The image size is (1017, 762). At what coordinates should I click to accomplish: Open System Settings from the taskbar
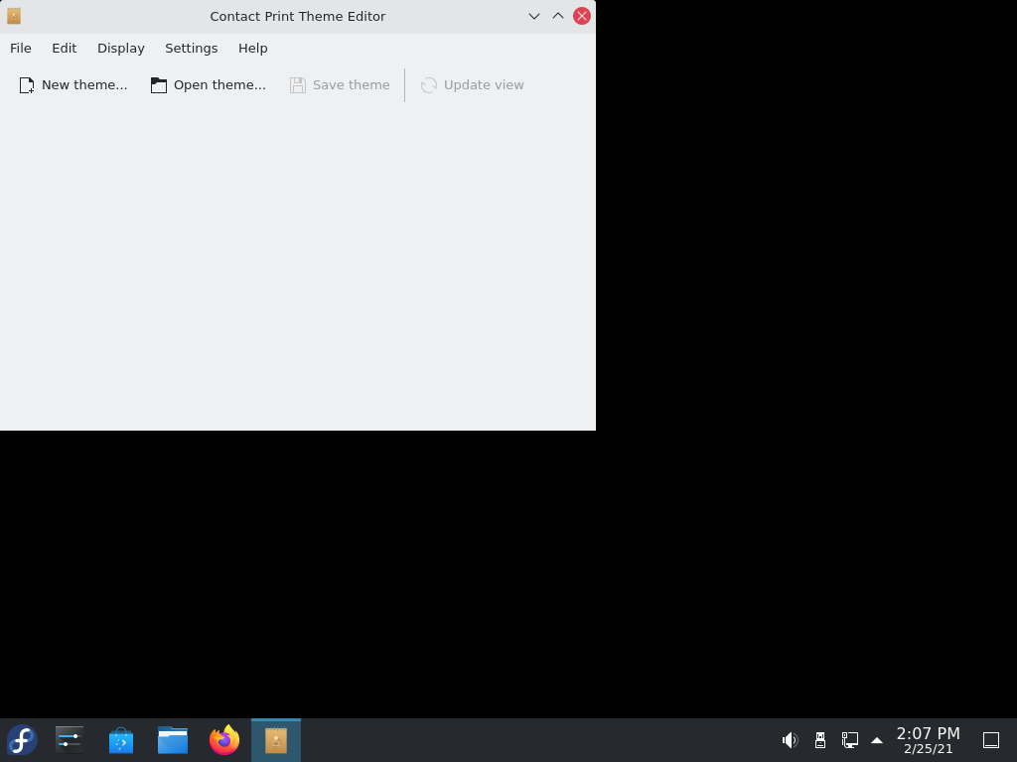(70, 740)
